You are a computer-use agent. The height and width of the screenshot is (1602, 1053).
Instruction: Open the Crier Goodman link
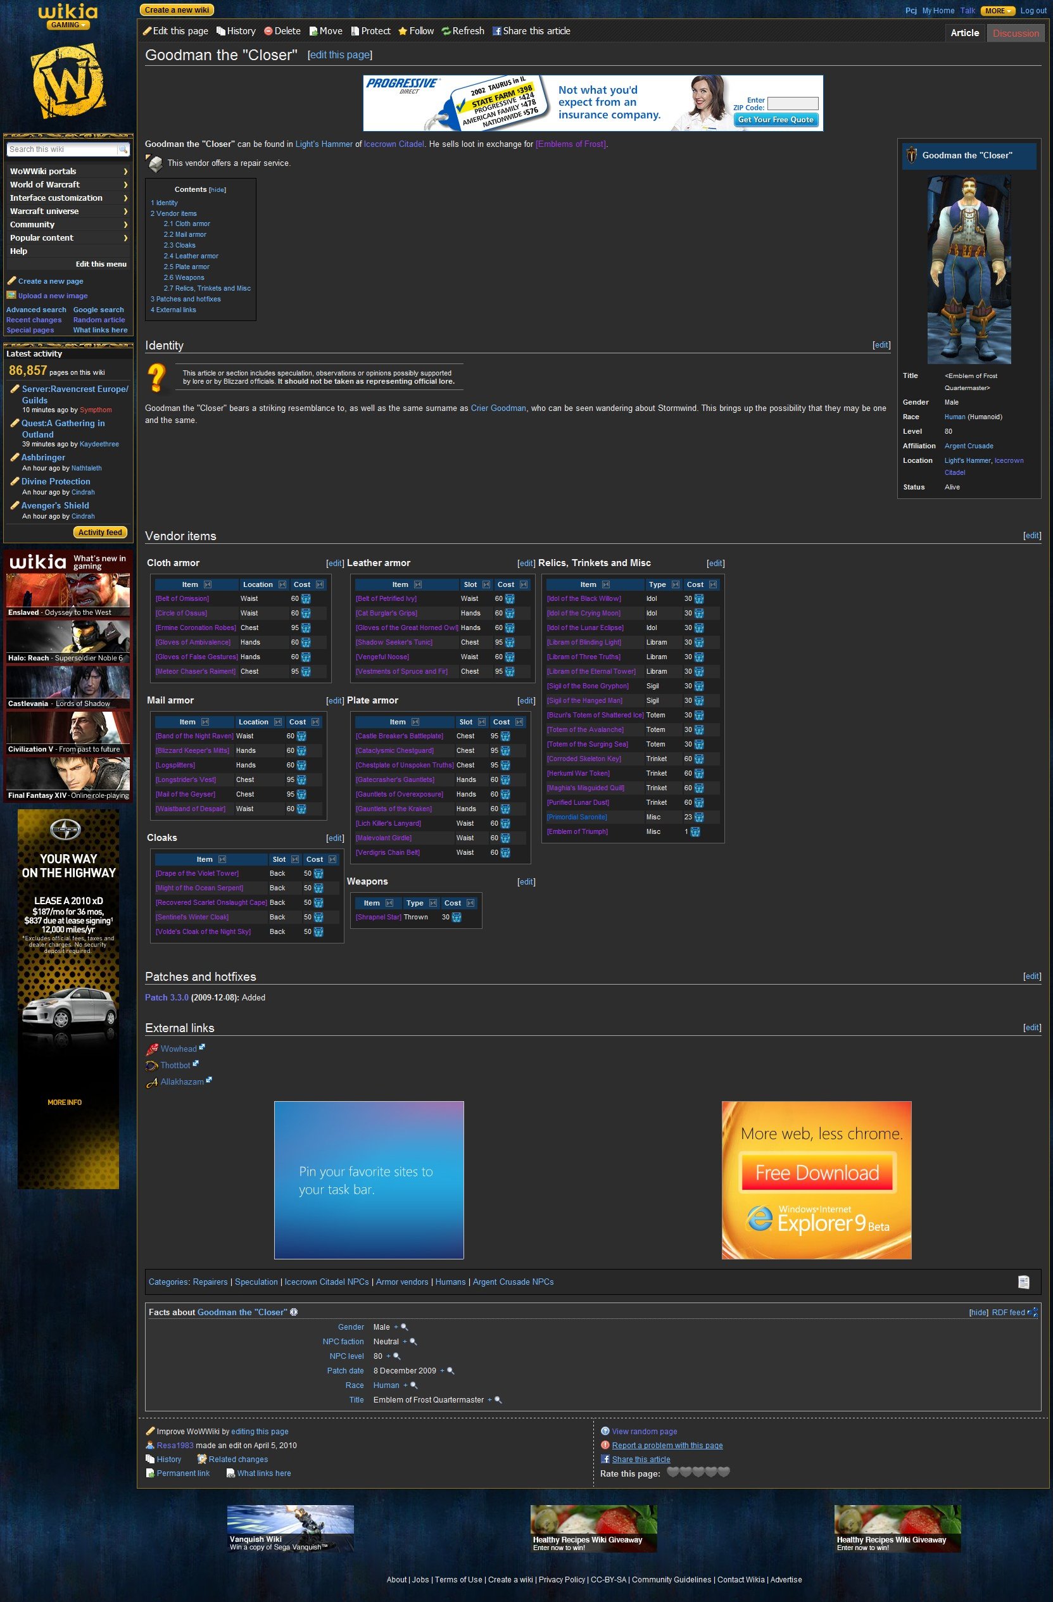498,408
